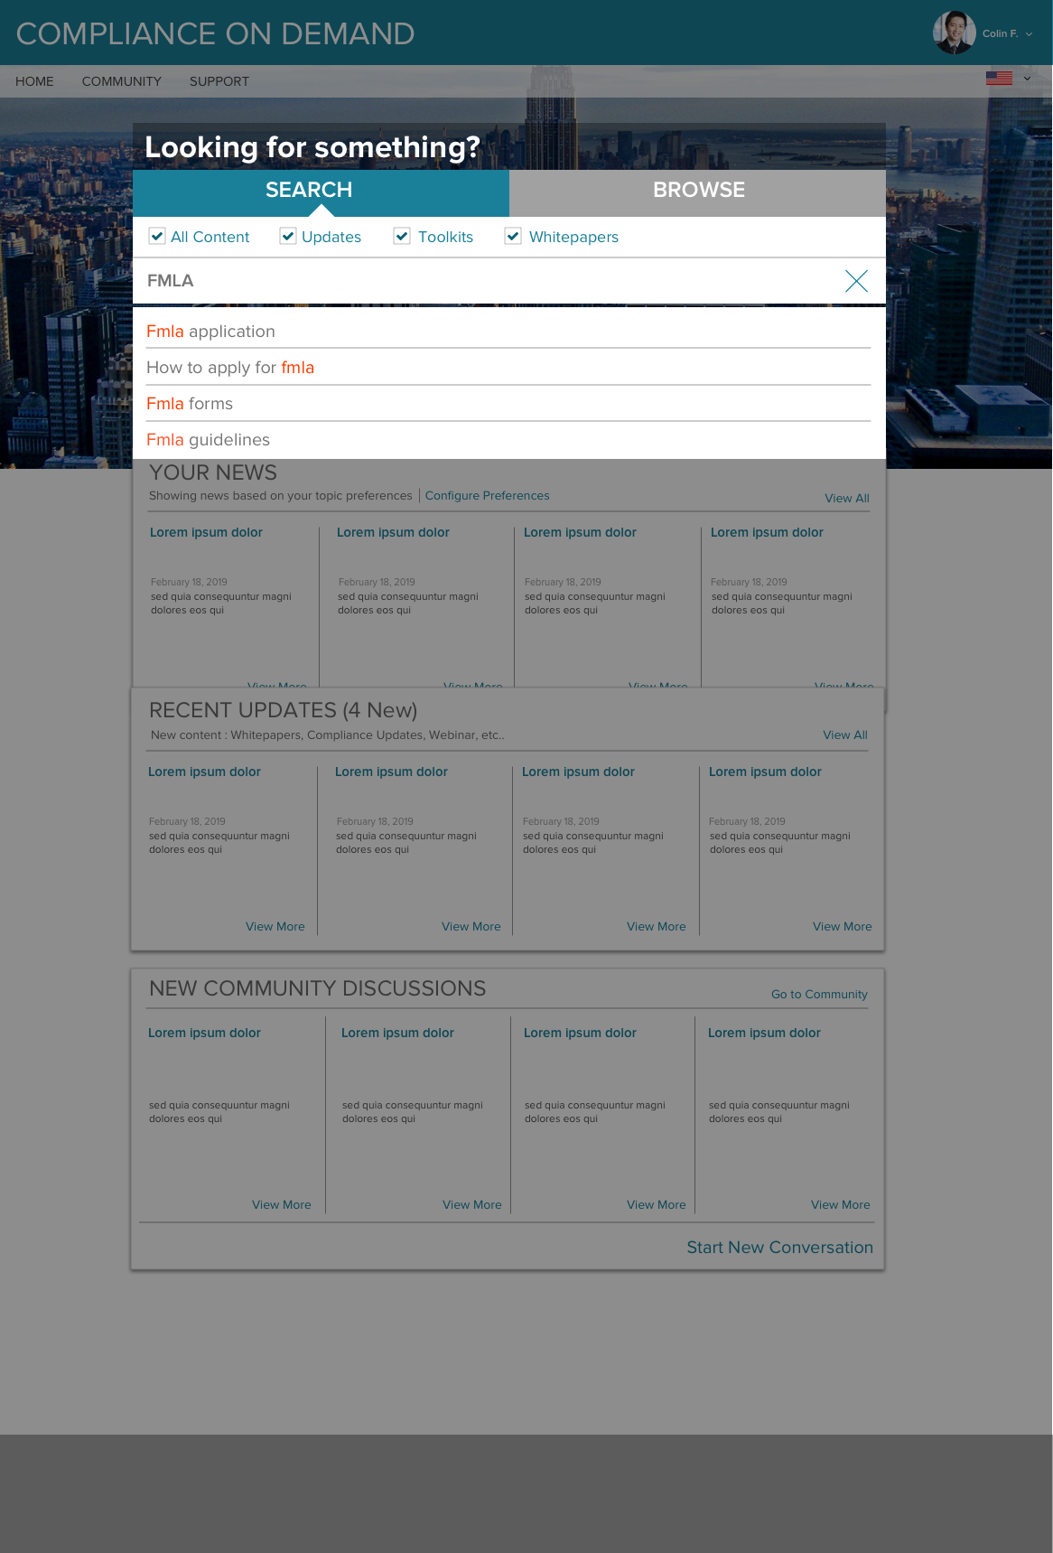Open first Lorem ipsum dolor community discussion

[x=204, y=1033]
